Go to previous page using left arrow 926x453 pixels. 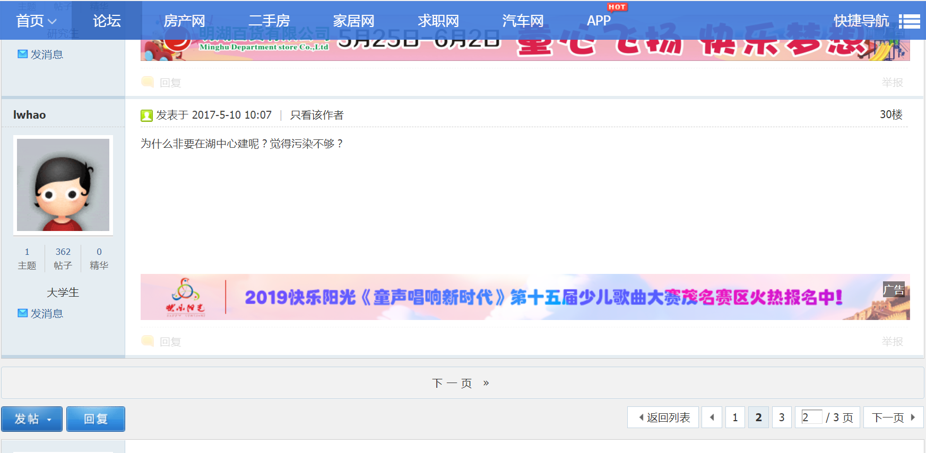(712, 418)
